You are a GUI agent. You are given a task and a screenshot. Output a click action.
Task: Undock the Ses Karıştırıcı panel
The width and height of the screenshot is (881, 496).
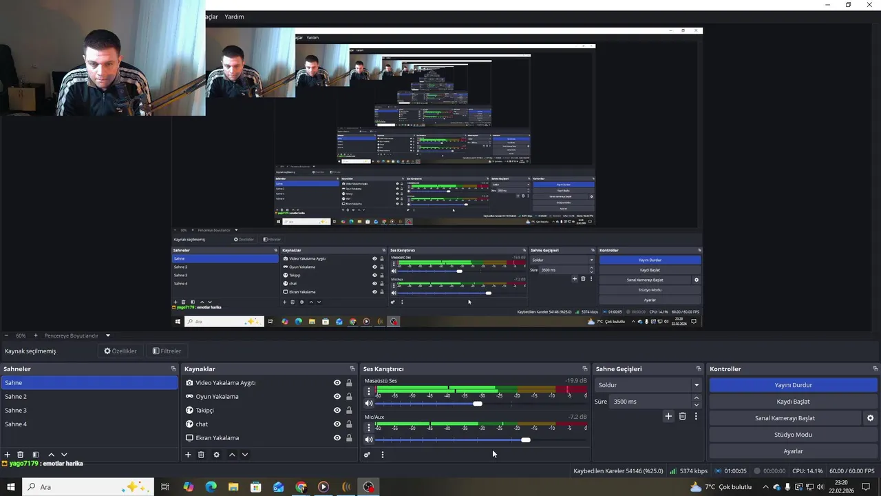pos(585,369)
